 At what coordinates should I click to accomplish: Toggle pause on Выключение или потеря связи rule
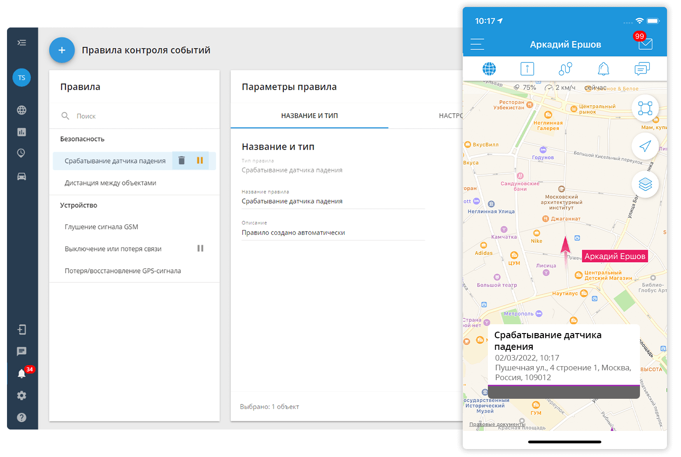click(201, 249)
